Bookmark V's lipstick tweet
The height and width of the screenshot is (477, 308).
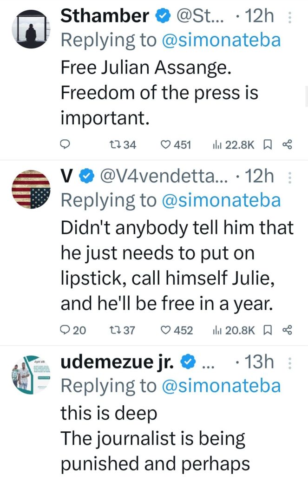pos(267,330)
